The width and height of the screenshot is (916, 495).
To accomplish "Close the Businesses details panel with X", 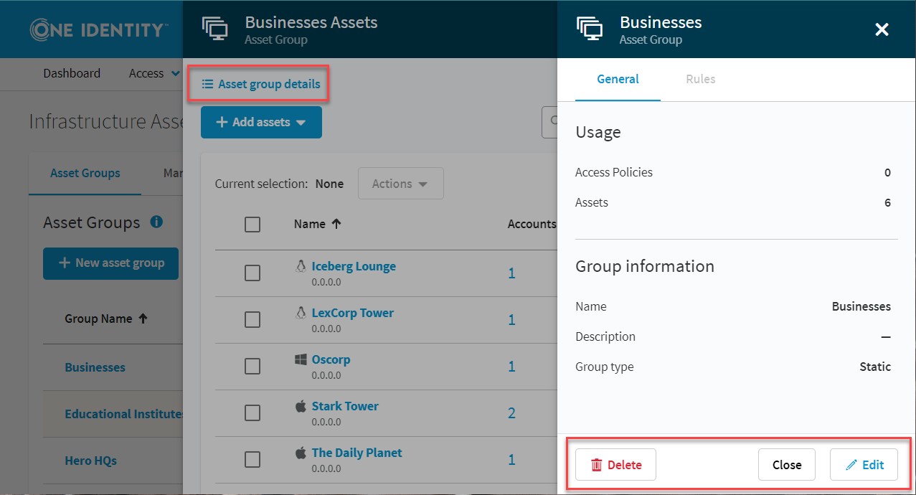I will coord(882,29).
